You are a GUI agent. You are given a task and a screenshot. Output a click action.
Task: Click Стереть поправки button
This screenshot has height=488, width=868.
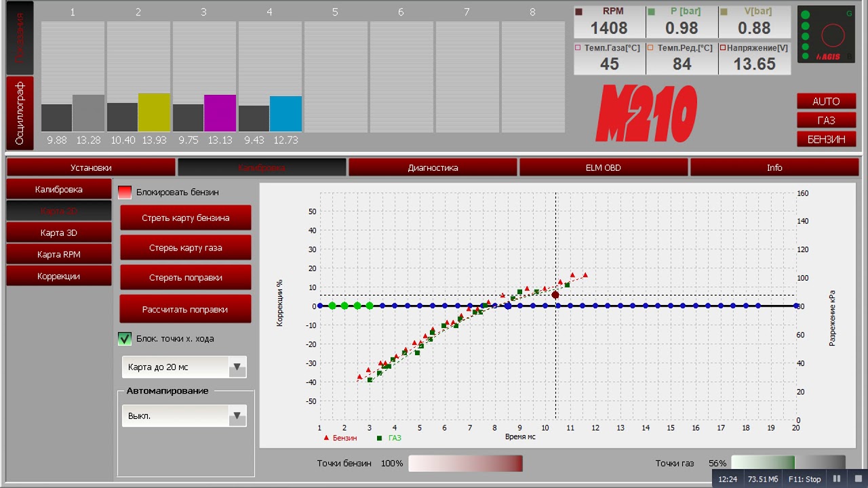(186, 278)
